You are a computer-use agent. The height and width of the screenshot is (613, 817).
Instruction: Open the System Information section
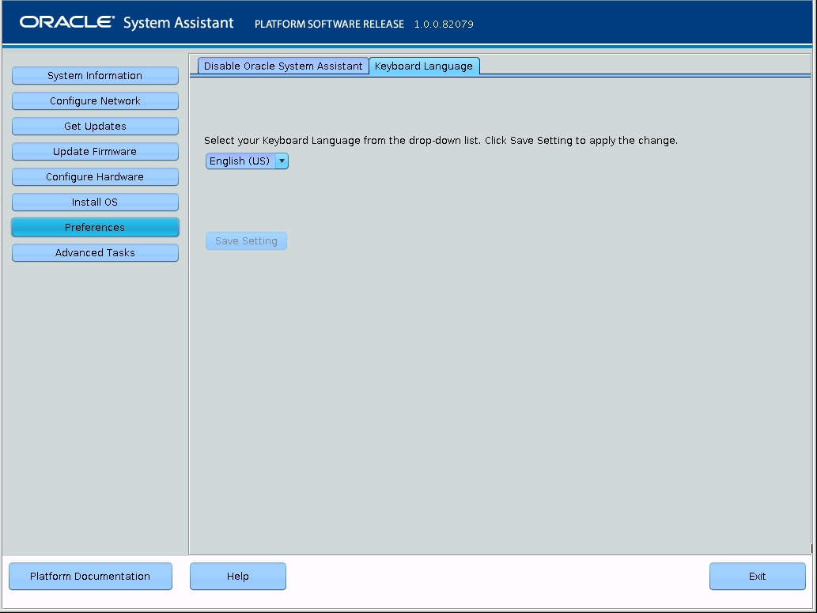pyautogui.click(x=95, y=76)
